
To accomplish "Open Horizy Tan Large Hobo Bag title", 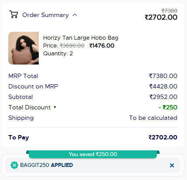I will (x=81, y=38).
